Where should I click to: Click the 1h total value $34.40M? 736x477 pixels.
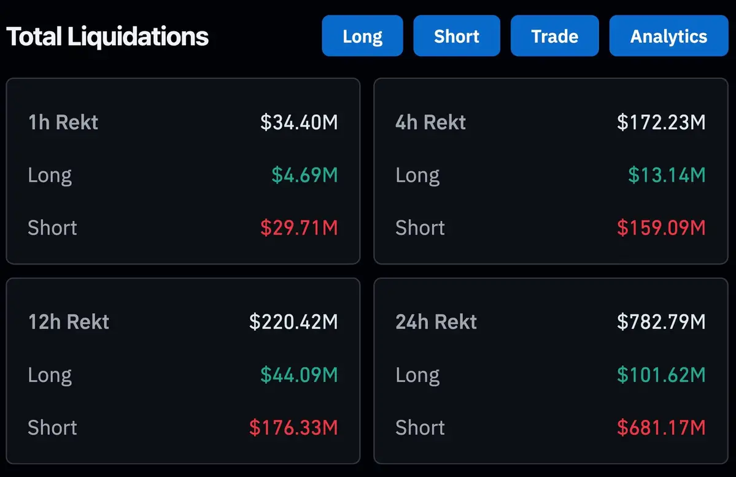(299, 122)
